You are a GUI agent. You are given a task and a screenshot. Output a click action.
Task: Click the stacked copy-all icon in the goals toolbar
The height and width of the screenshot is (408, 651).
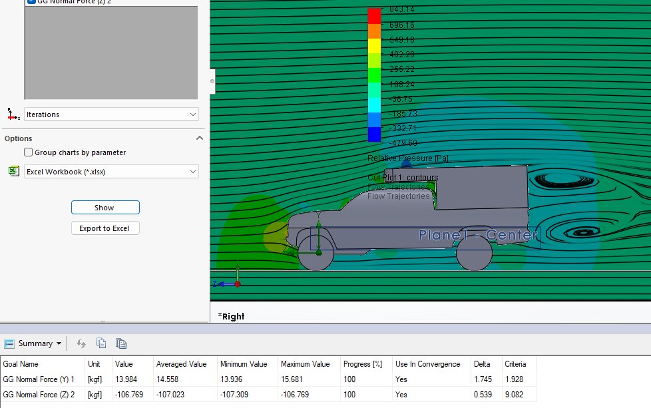(121, 343)
